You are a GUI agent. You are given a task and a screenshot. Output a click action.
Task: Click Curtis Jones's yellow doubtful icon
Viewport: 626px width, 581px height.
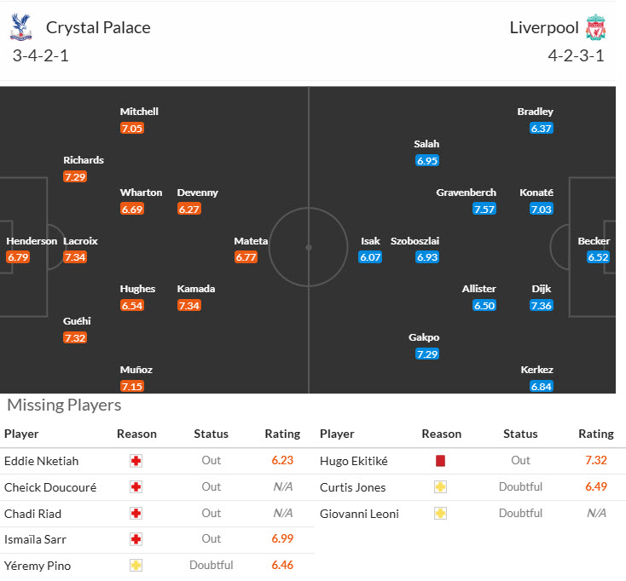[441, 487]
